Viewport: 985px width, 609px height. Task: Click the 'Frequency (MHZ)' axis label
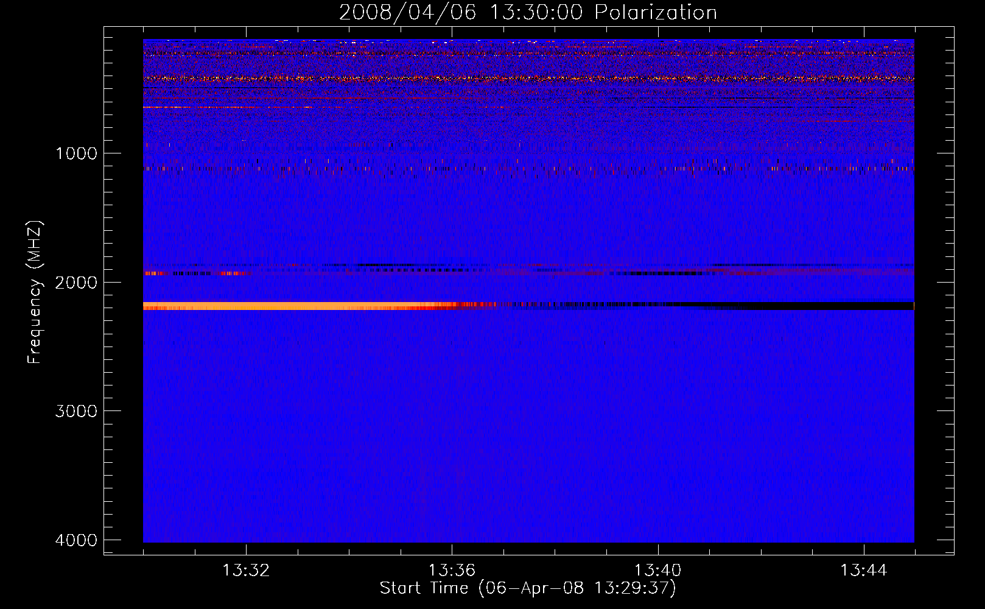tap(35, 292)
